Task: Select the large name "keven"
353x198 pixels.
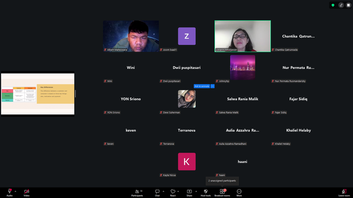Action: coord(131,130)
